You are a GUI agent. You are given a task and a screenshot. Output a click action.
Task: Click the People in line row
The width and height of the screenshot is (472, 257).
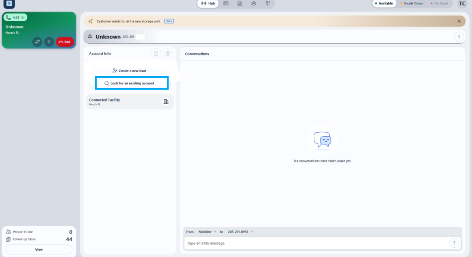39,232
